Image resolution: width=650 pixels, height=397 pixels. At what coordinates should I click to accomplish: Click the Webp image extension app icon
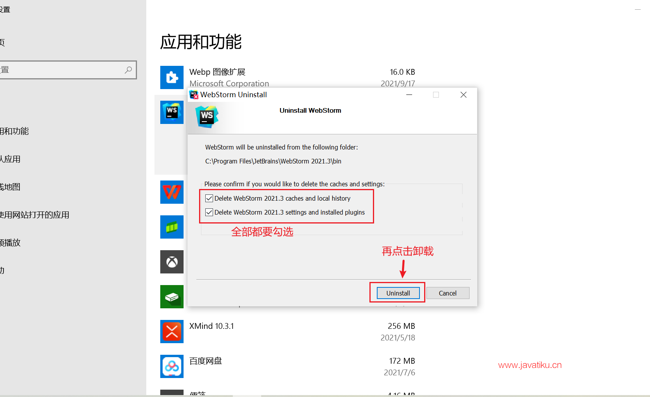pos(172,77)
